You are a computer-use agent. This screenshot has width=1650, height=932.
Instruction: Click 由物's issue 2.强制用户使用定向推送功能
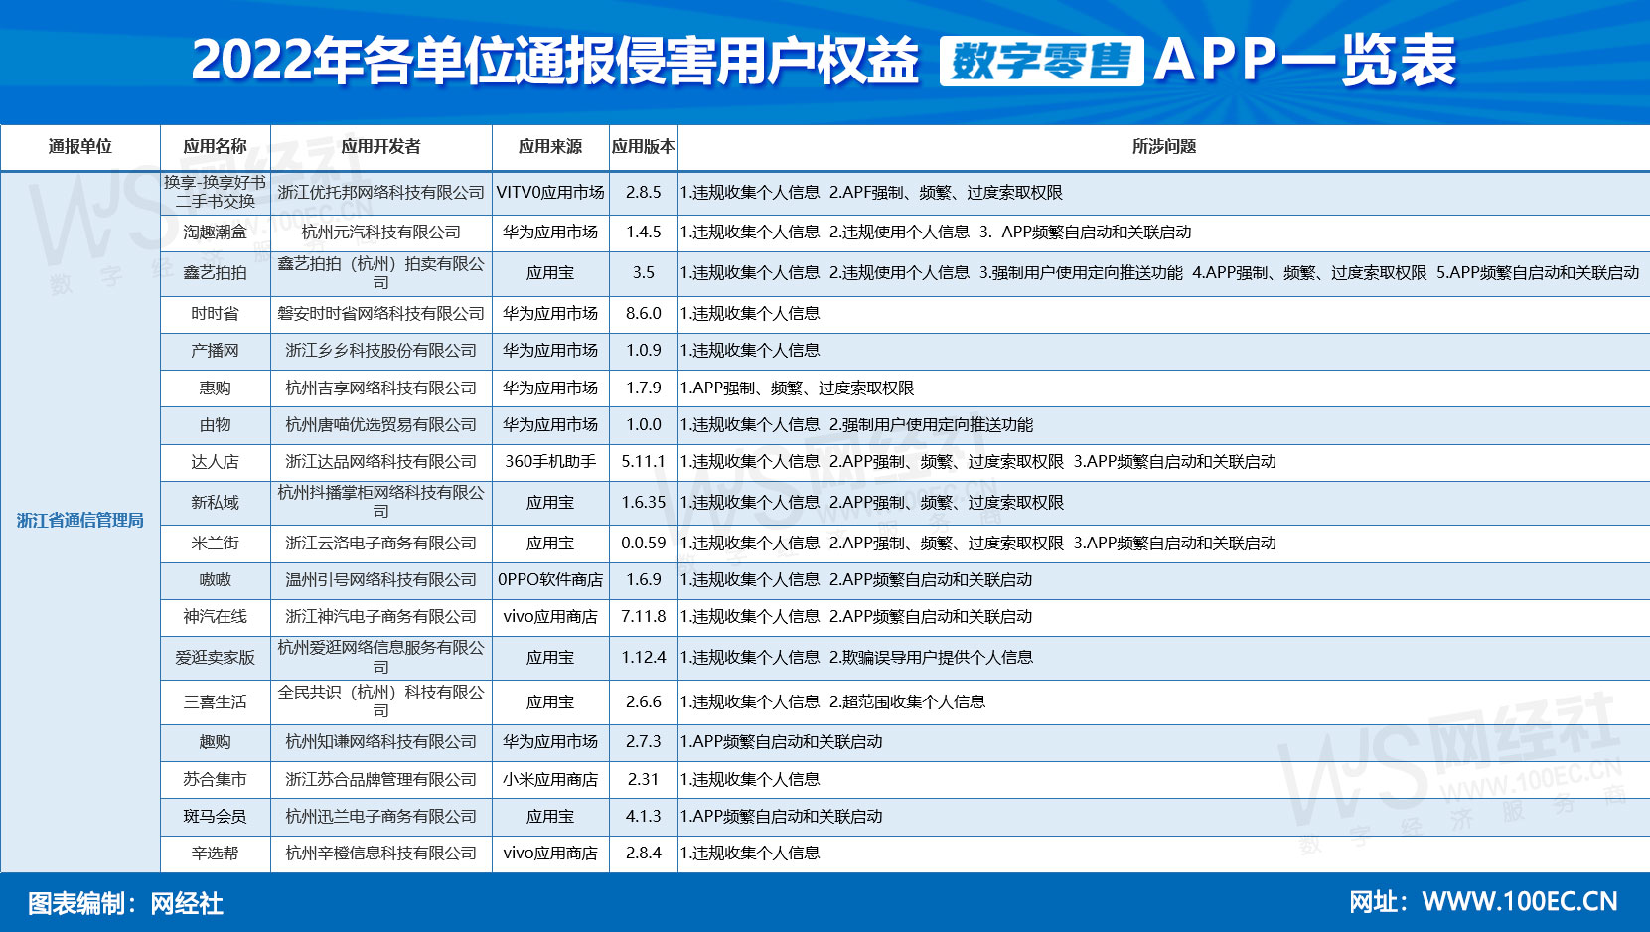[931, 425]
